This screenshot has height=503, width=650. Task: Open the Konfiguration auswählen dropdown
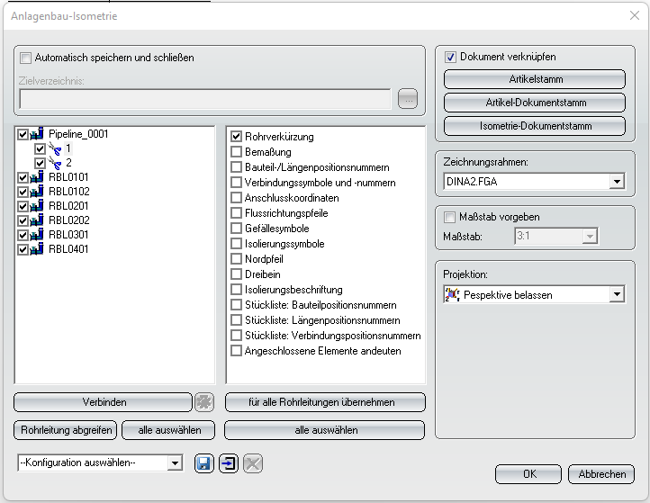click(175, 463)
